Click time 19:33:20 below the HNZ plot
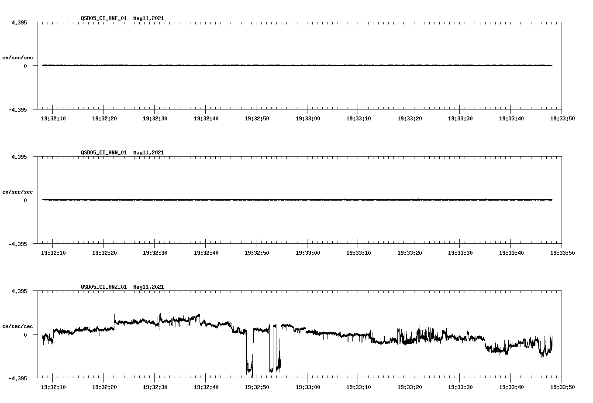 (x=410, y=387)
